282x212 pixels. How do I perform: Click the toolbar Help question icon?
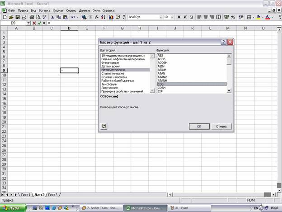(x=117, y=17)
